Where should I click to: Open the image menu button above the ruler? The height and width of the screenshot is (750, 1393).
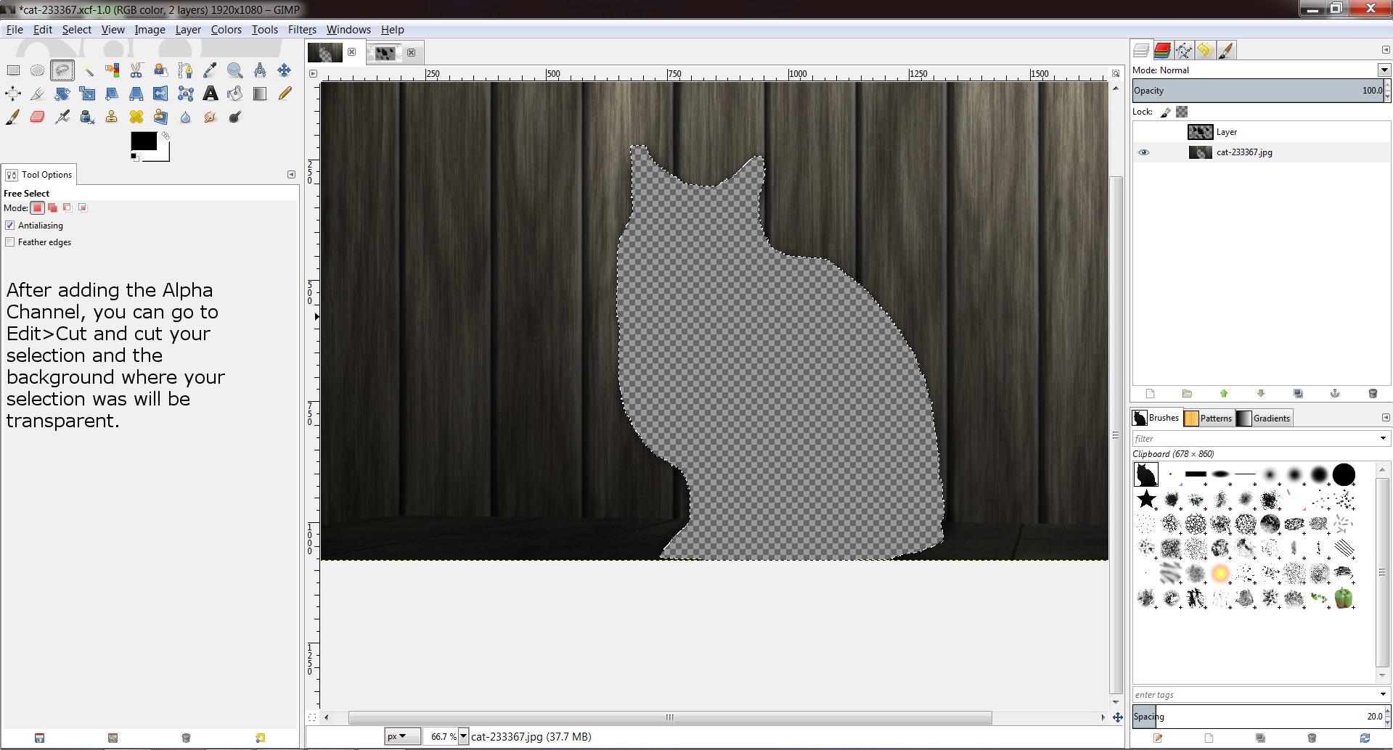313,74
